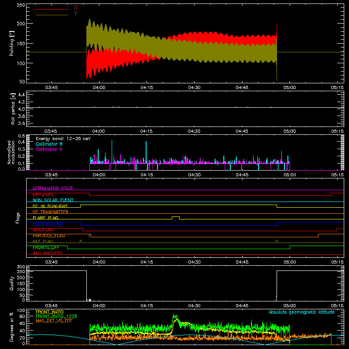The height and width of the screenshot is (349, 349).
Task: Select the MAX_DET_VS_TOT legend entry
Action: click(x=54, y=321)
